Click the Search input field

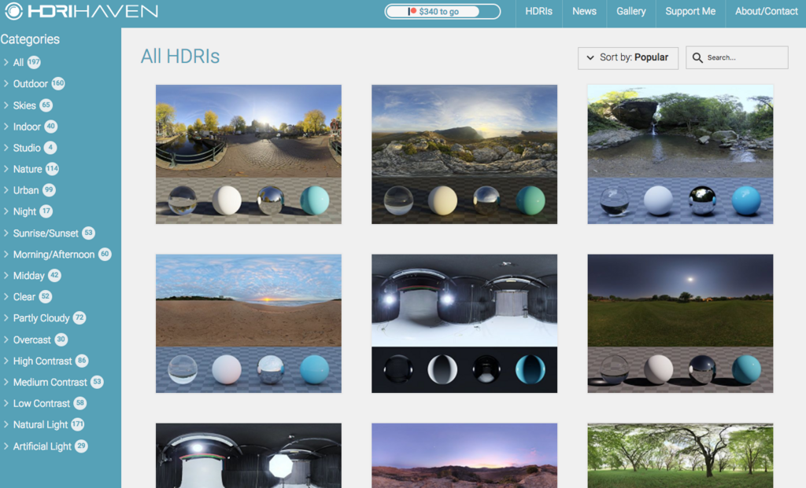[x=737, y=57]
